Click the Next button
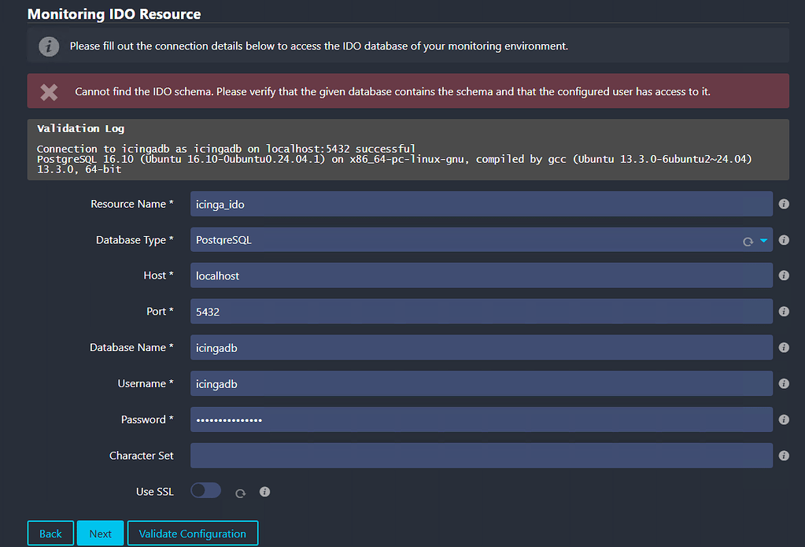 point(100,533)
